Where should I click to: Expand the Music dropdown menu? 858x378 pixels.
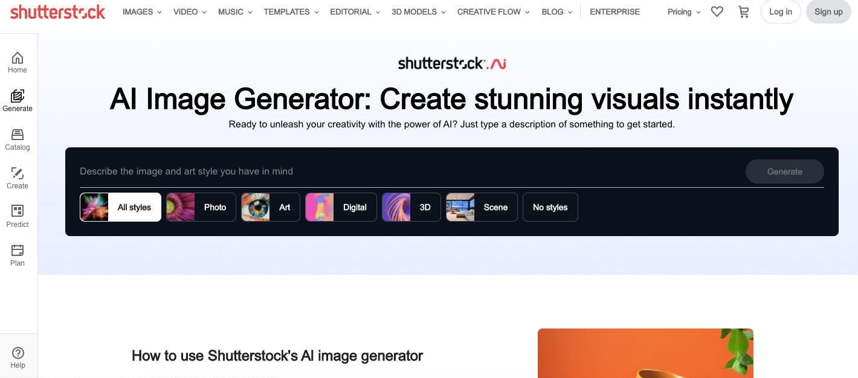tap(236, 11)
